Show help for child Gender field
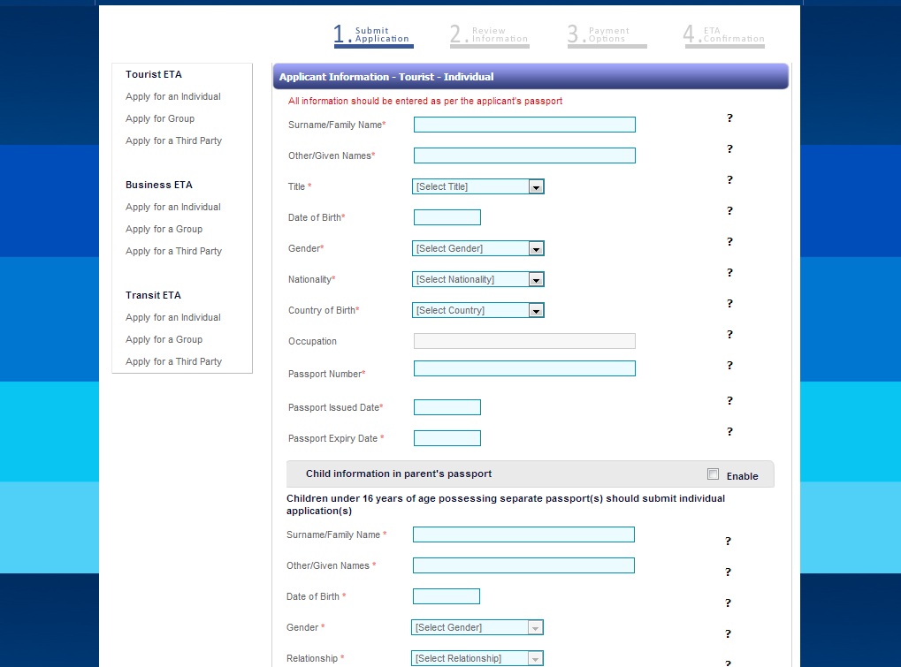Viewport: 901px width, 667px height. [728, 634]
